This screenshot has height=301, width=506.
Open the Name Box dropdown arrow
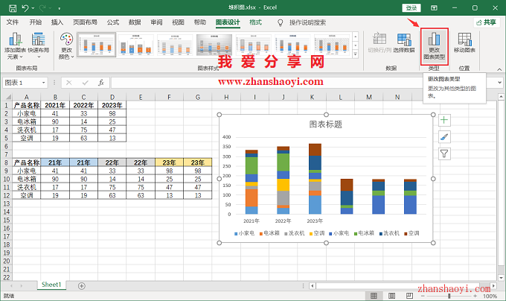(x=43, y=83)
